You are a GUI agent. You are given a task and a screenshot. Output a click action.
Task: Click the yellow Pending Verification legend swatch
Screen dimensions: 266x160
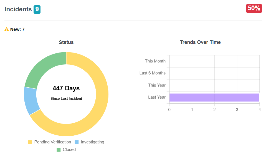pyautogui.click(x=30, y=142)
